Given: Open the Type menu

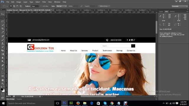Looking at the screenshot, I should [31, 2].
